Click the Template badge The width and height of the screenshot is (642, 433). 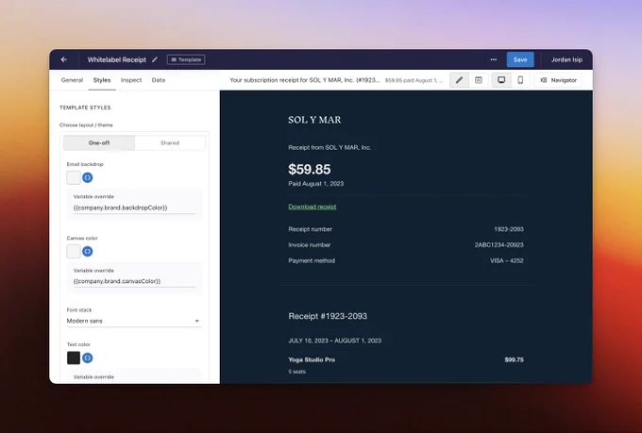[186, 59]
